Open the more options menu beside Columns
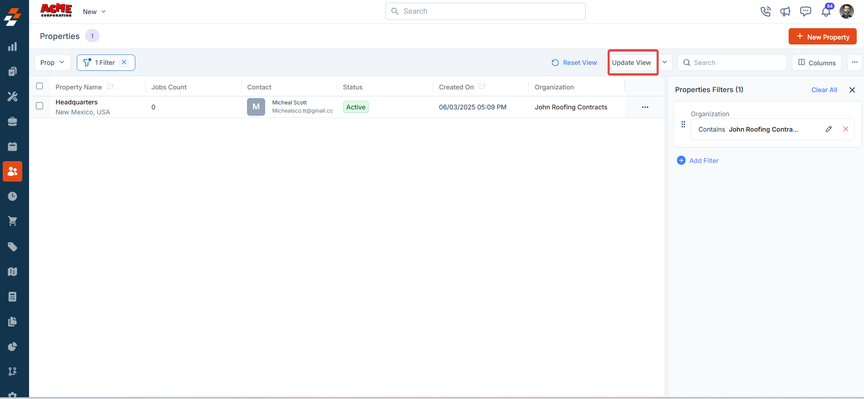 [854, 62]
